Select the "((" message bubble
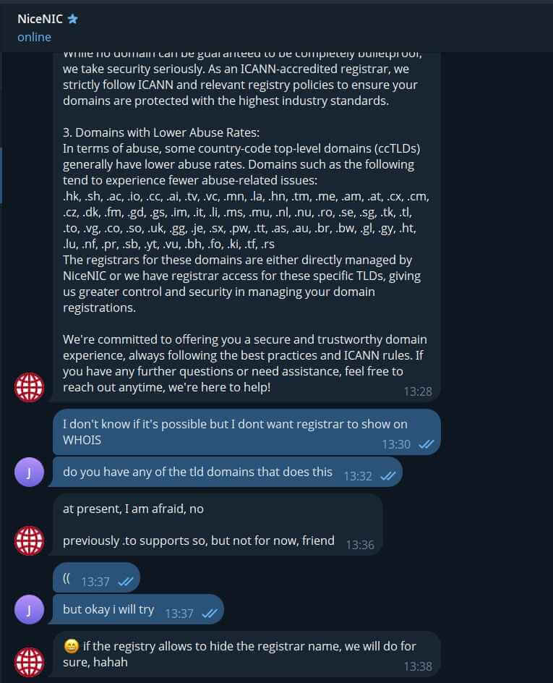The image size is (553, 683). pos(67,581)
